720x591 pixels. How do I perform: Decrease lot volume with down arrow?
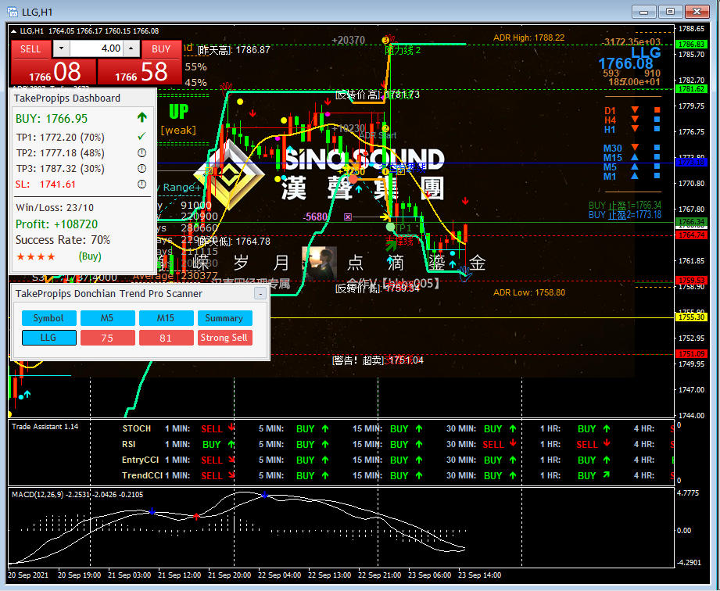[62, 48]
